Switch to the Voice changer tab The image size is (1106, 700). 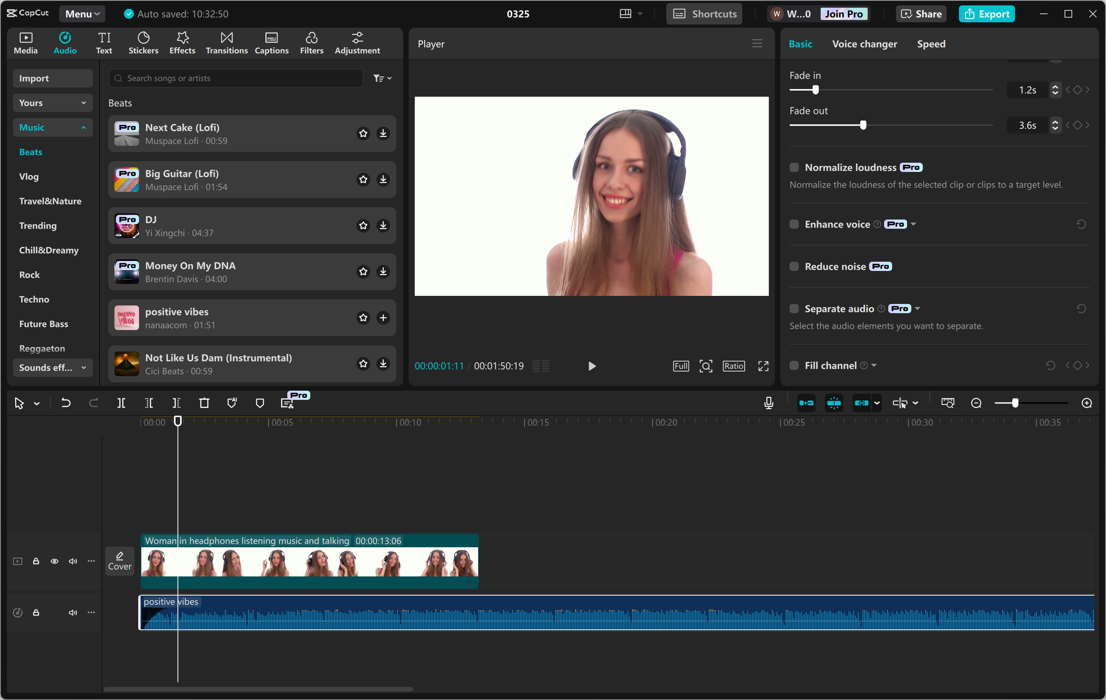click(864, 44)
